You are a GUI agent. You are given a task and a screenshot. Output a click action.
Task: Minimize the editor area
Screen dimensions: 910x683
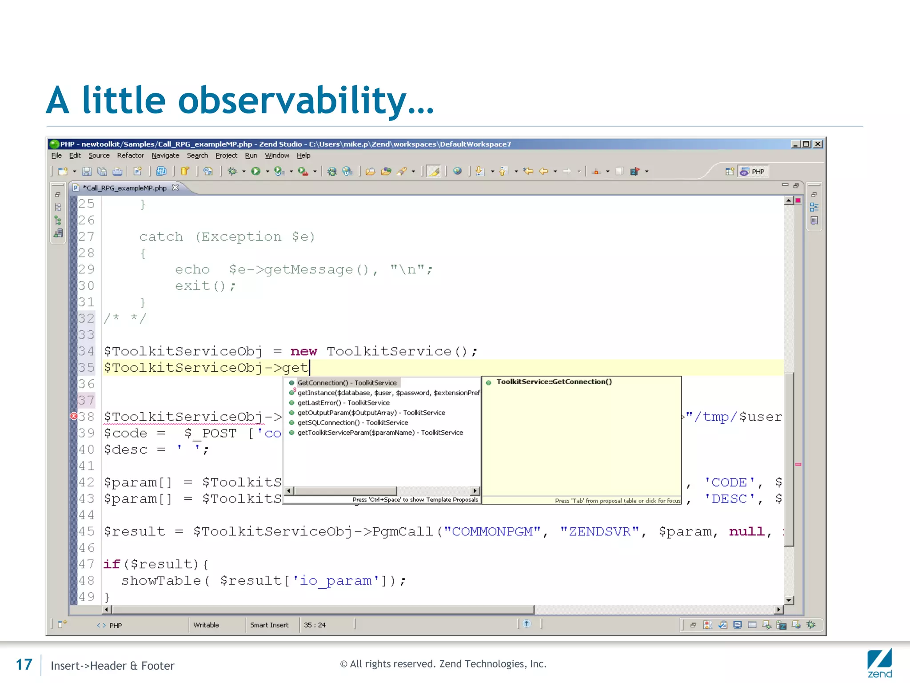click(x=785, y=185)
